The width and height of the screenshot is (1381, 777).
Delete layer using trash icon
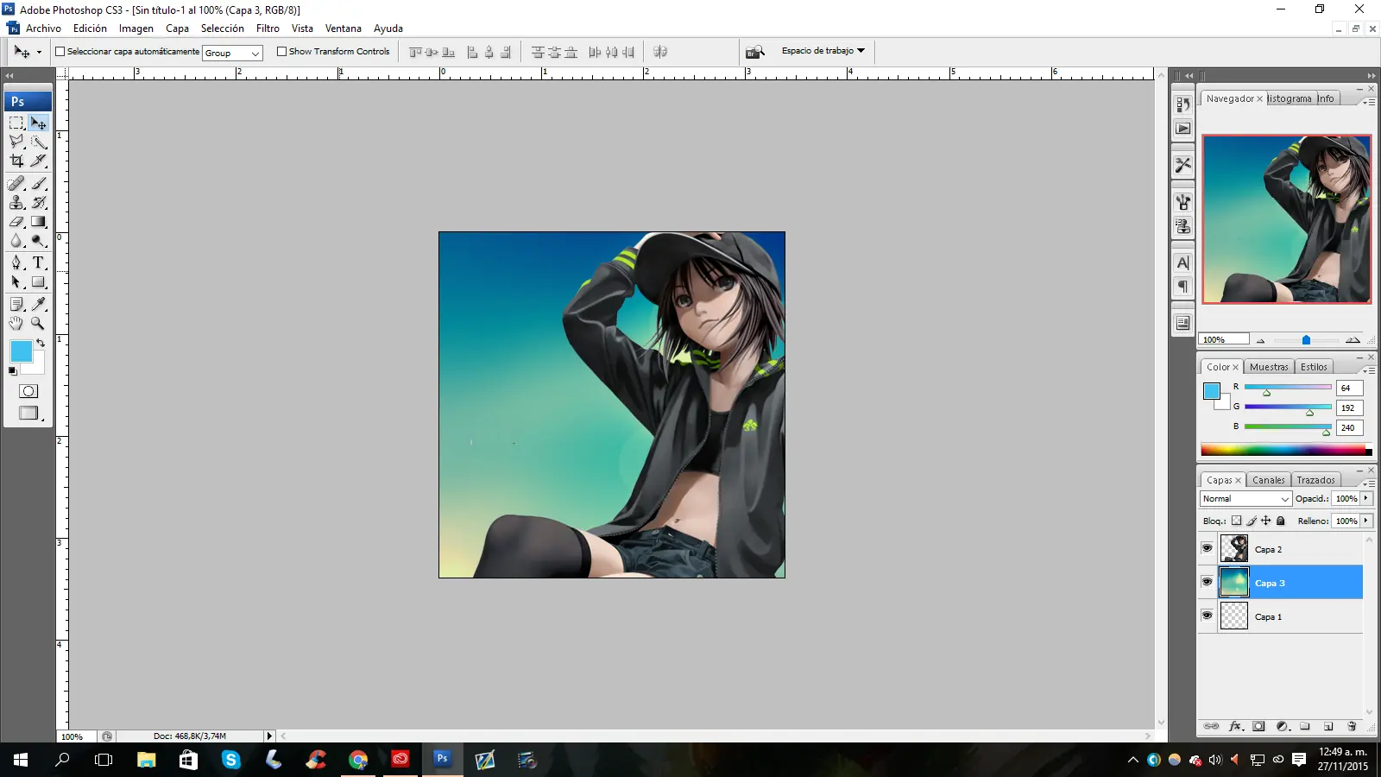(1352, 726)
